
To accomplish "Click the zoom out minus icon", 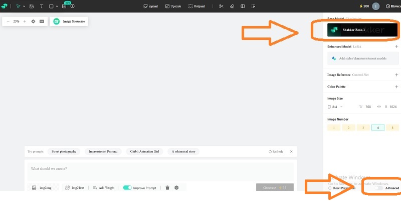I will (8, 21).
